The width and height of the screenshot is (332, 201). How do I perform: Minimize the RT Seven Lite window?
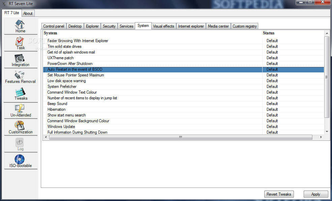301,2
